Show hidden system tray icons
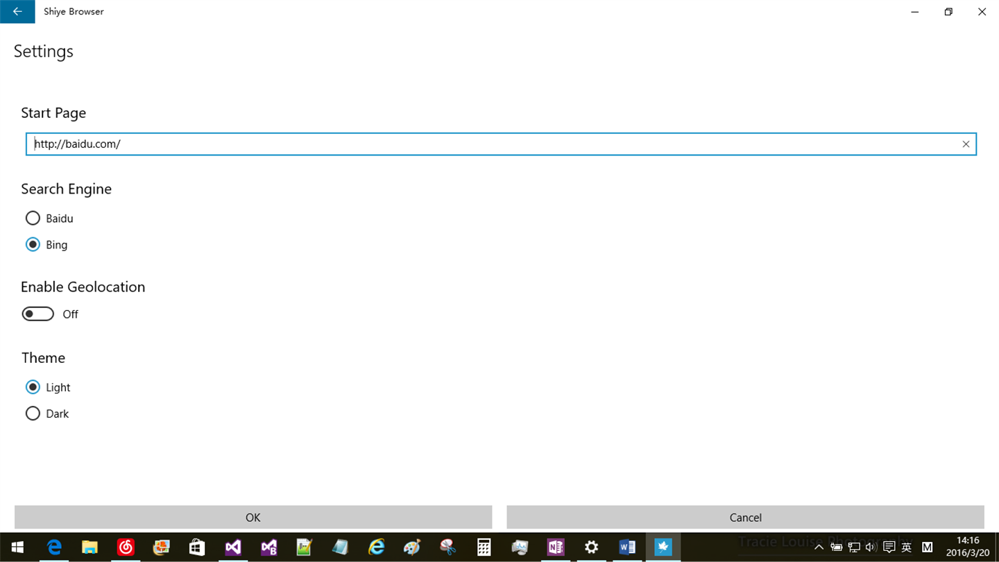The image size is (999, 562). point(819,547)
